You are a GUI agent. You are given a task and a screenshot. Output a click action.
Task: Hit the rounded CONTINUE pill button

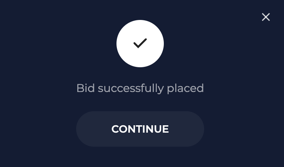140,129
